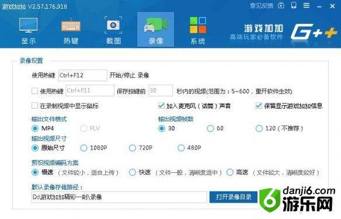341x219 pixels.
Task: Click 打开录像目录 button
Action: click(234, 197)
